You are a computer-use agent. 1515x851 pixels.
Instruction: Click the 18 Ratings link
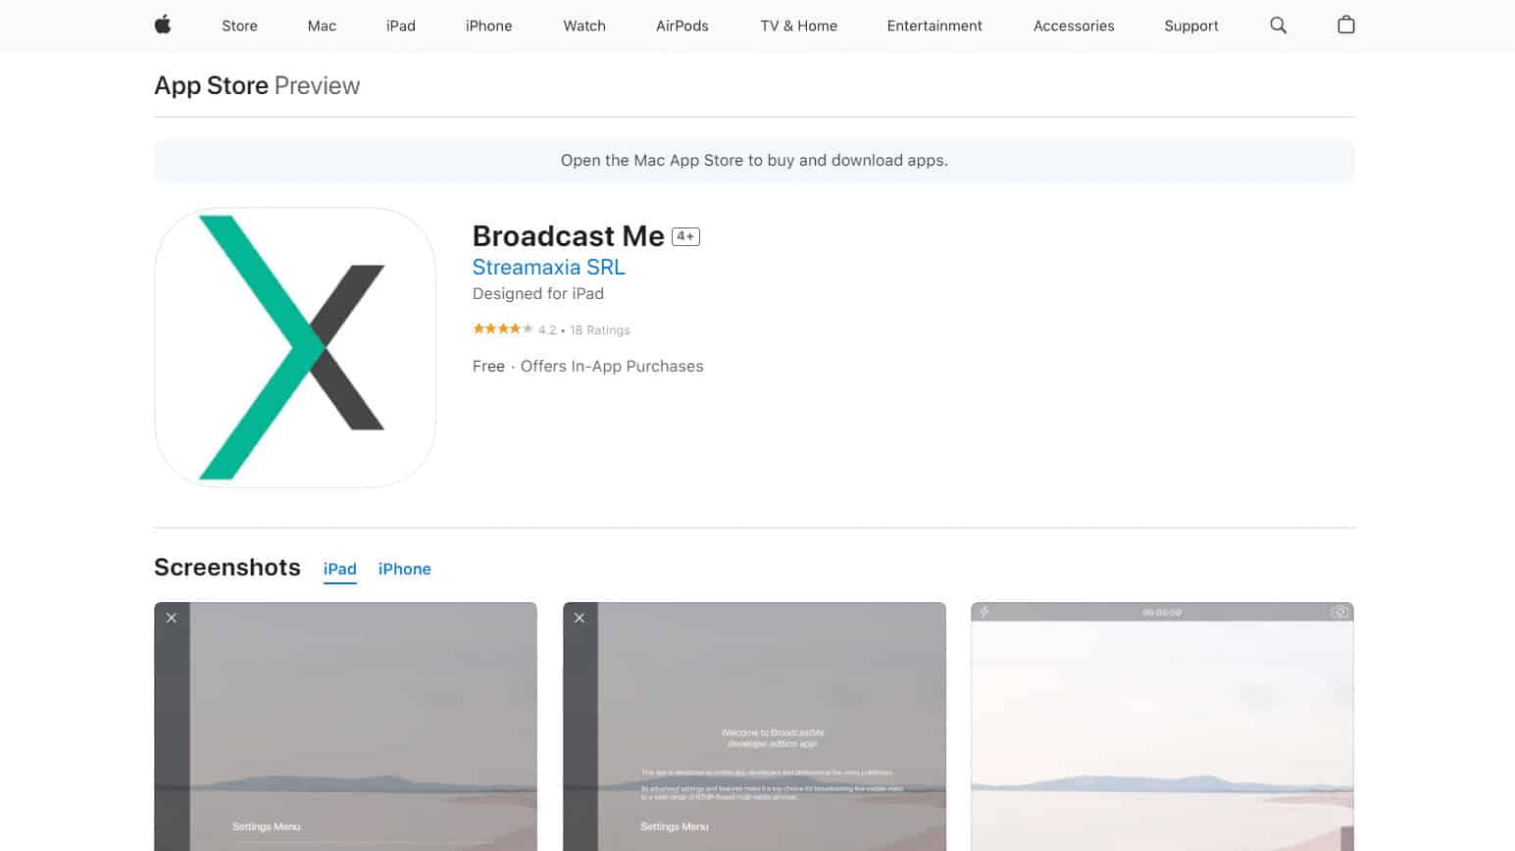(599, 329)
